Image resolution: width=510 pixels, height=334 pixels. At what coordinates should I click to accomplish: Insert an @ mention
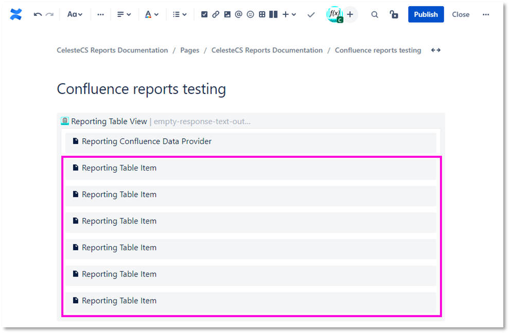238,14
